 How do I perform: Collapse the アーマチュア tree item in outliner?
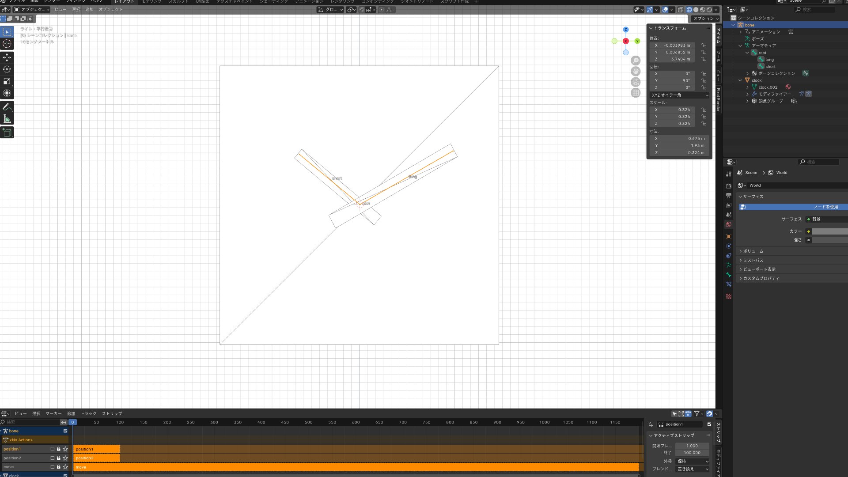741,45
